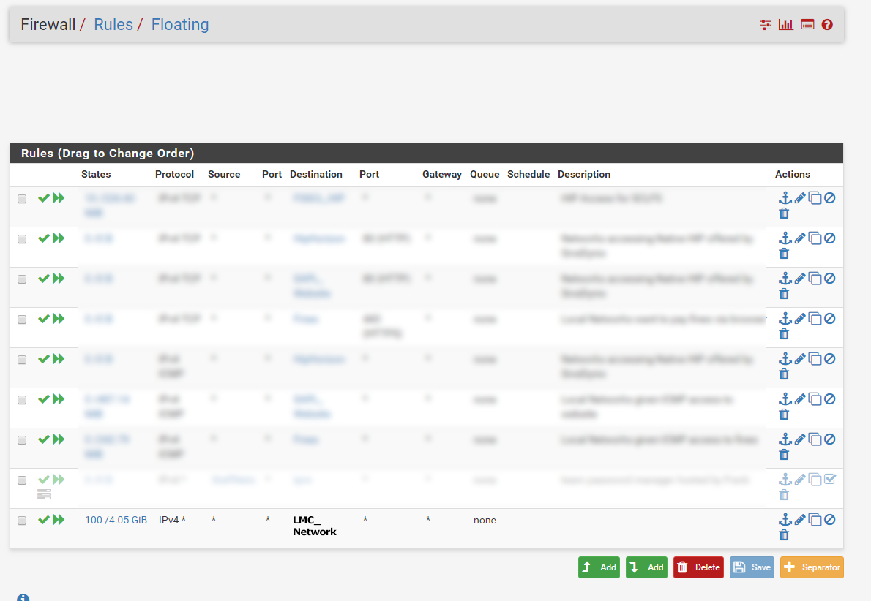Enable the grayed-out disabled rule via checkmark icon
This screenshot has height=601, width=871.
click(x=43, y=479)
